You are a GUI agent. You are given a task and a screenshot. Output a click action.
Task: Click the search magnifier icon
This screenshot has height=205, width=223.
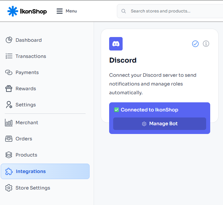(124, 11)
